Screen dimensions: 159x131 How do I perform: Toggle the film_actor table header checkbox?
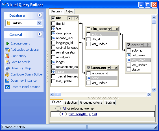(x=88, y=29)
